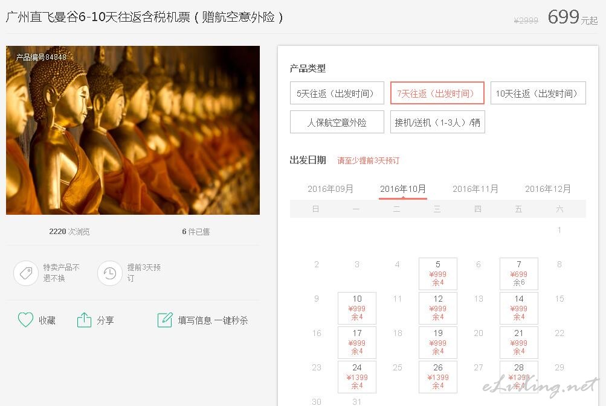This screenshot has height=406, width=606.
Task: Choose 人保航空意外险 insurance option
Action: click(x=337, y=122)
